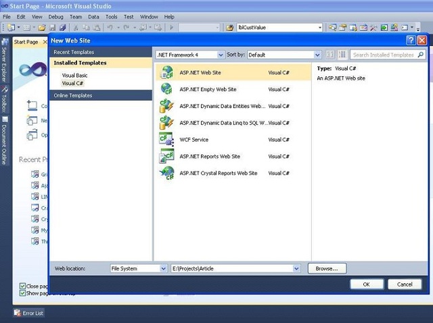Click the Error List icon at bottom
The width and height of the screenshot is (433, 323).
[x=18, y=313]
